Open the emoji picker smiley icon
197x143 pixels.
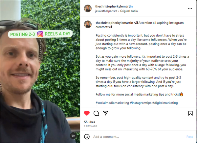(87, 136)
